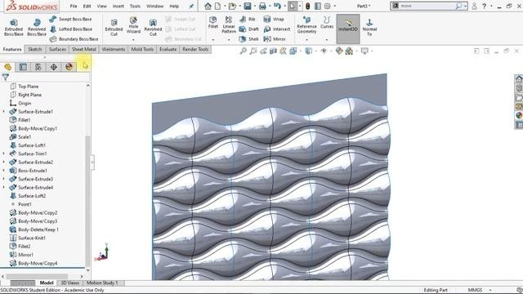Switch to the Sheet Metal tab
Screen dimensions: 523x294
pos(83,49)
